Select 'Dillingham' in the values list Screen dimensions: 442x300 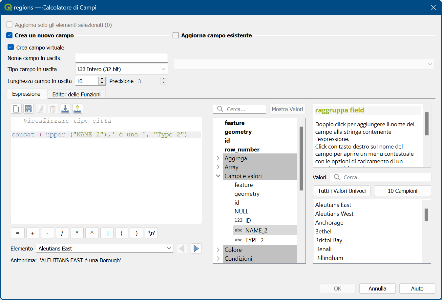point(329,258)
